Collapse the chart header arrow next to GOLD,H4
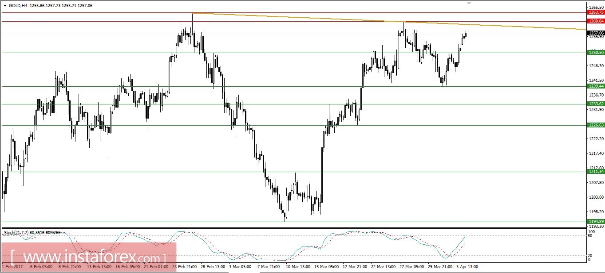Image resolution: width=605 pixels, height=273 pixels. [5, 5]
